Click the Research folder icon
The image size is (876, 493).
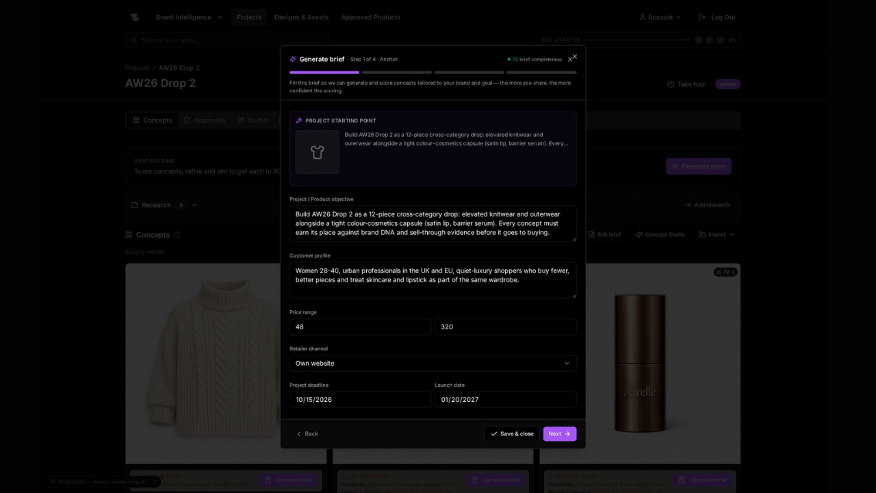(x=135, y=205)
